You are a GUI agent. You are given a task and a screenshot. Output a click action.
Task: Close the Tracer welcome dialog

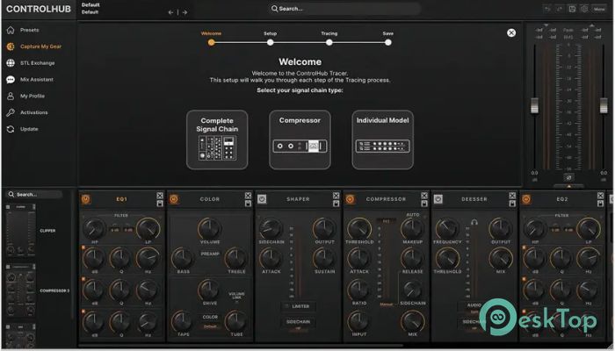511,32
